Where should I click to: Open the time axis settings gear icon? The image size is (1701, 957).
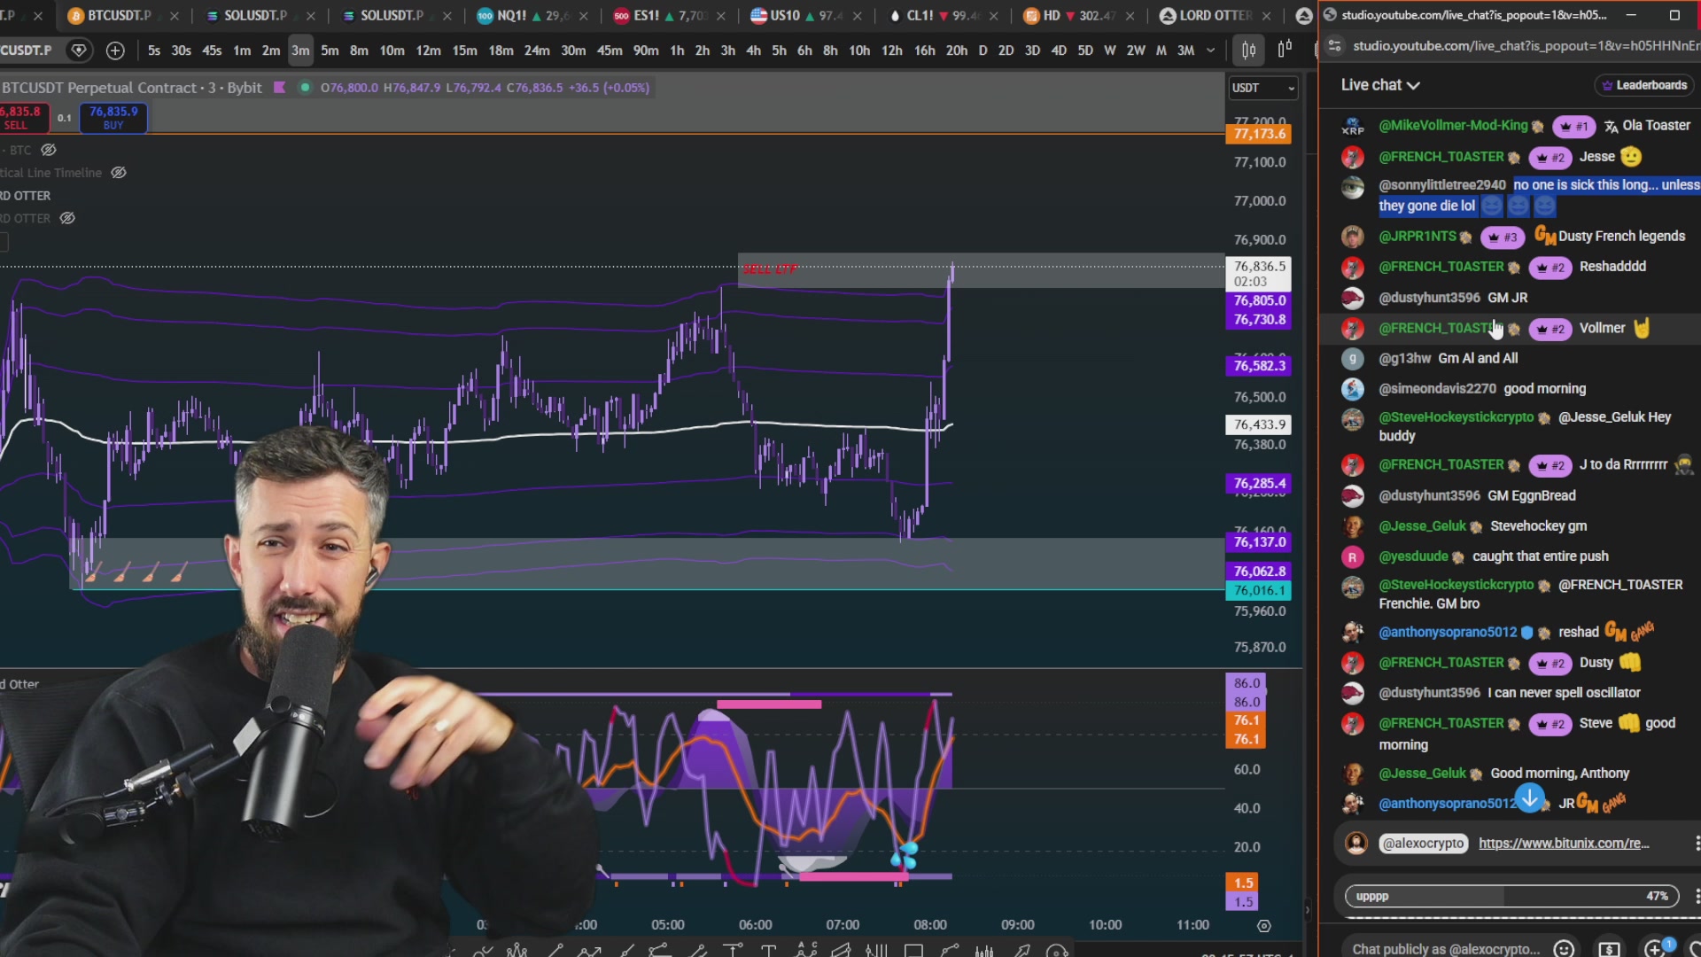[x=1264, y=925]
